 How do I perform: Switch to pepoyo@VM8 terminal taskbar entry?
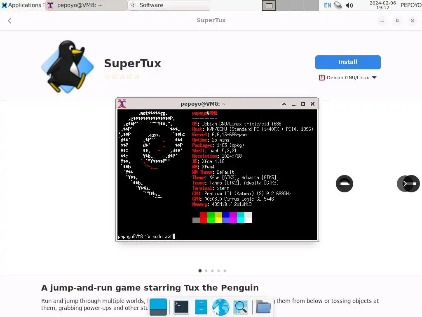point(86,5)
